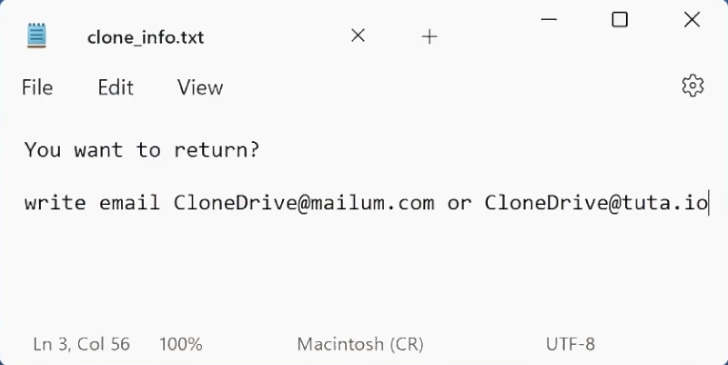
Task: Close the Notepad window
Action: tap(692, 19)
